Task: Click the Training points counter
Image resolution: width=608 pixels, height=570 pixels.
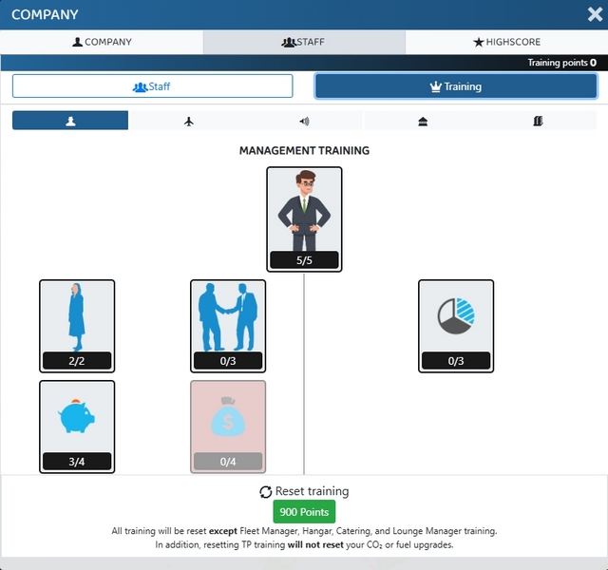Action: click(561, 63)
